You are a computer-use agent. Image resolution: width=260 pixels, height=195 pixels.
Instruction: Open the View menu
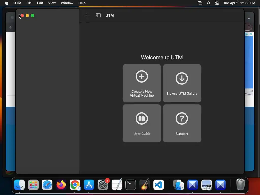pos(52,3)
